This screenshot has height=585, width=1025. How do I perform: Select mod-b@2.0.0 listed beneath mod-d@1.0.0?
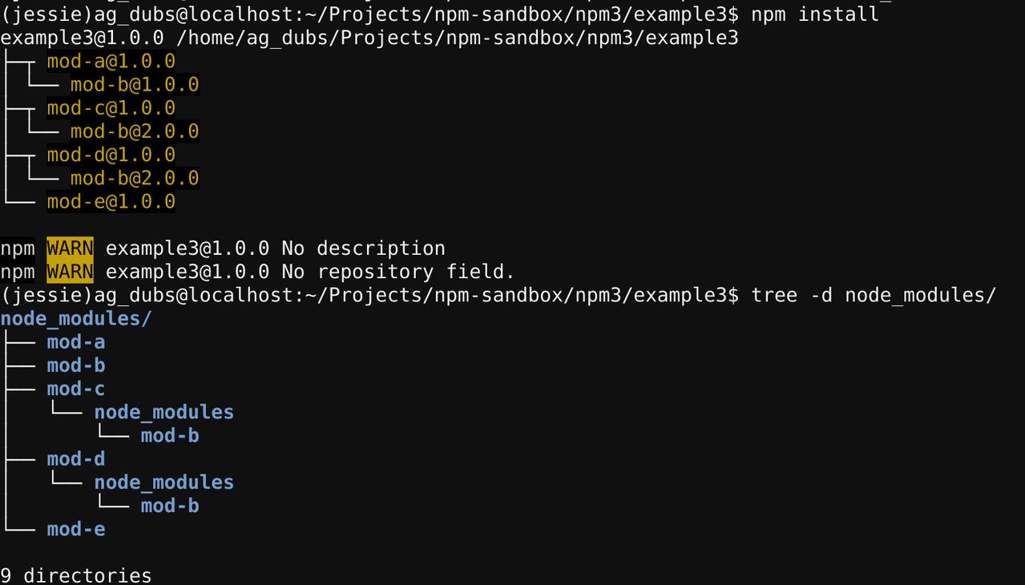click(x=135, y=178)
